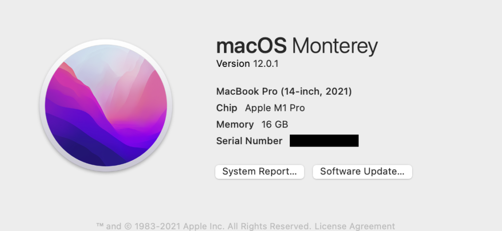Select the Chip label

(226, 108)
